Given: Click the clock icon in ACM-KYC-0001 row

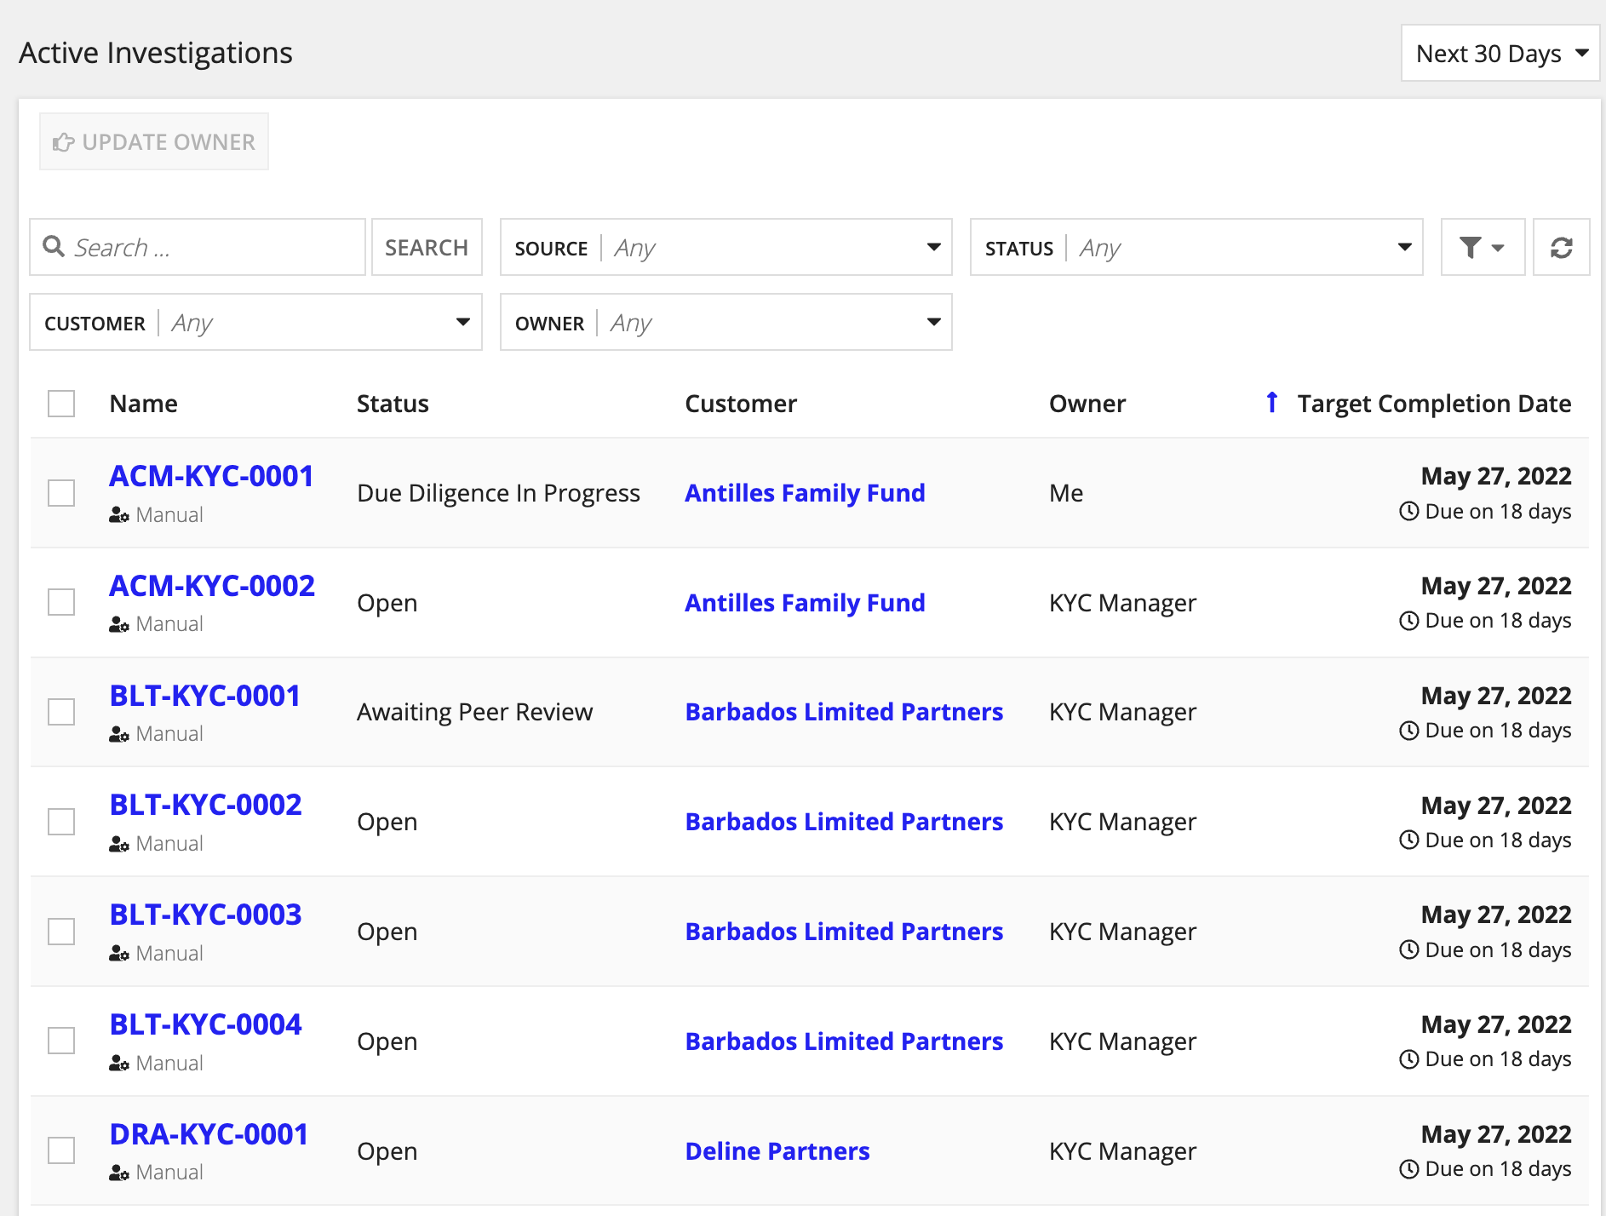Looking at the screenshot, I should pos(1409,512).
